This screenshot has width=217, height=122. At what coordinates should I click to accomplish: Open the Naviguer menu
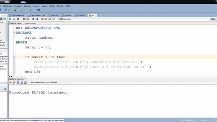click(x=18, y=6)
